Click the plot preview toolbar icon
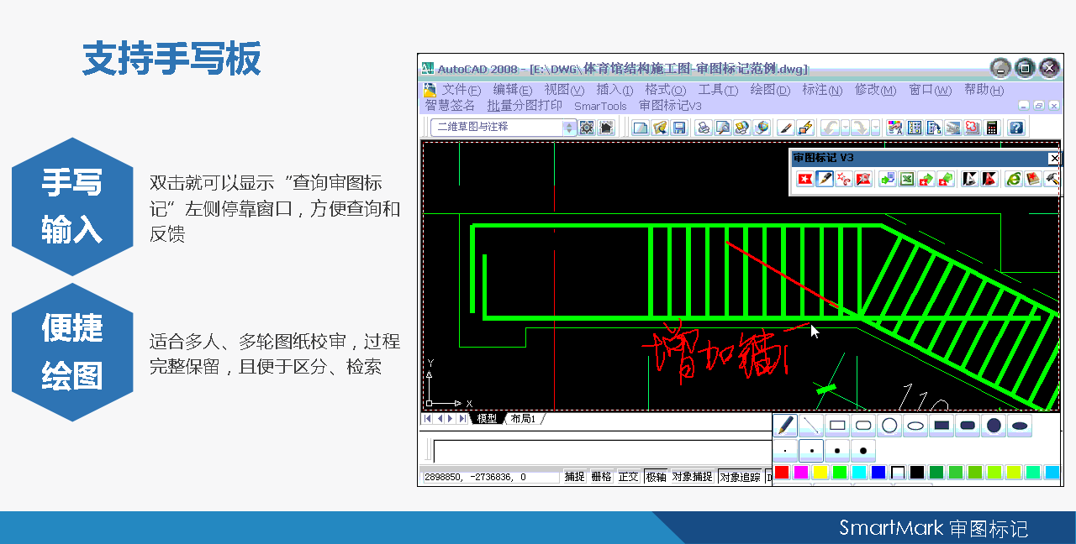This screenshot has height=544, width=1076. tap(723, 128)
